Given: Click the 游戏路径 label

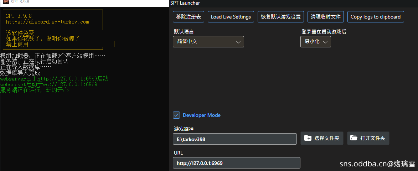Looking at the screenshot, I should click(x=184, y=129).
